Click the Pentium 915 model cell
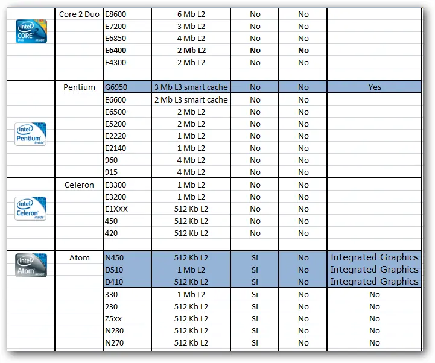Viewport: 435px width, 363px height. [x=127, y=172]
